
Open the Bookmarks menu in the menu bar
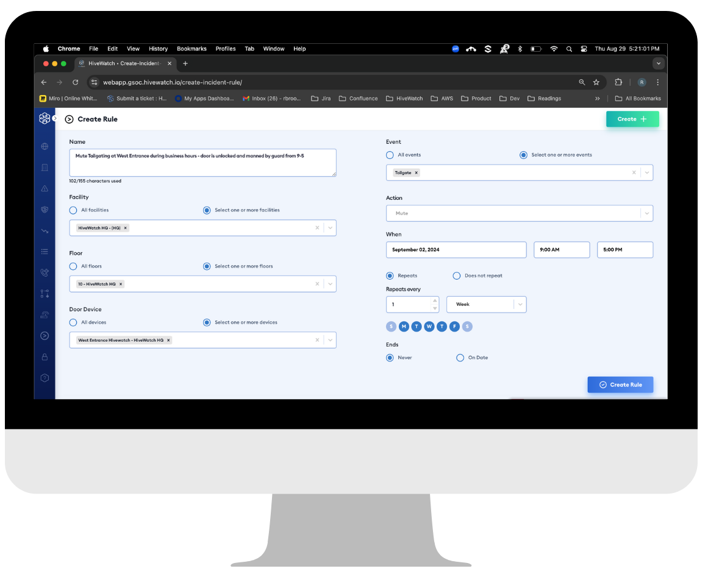191,49
